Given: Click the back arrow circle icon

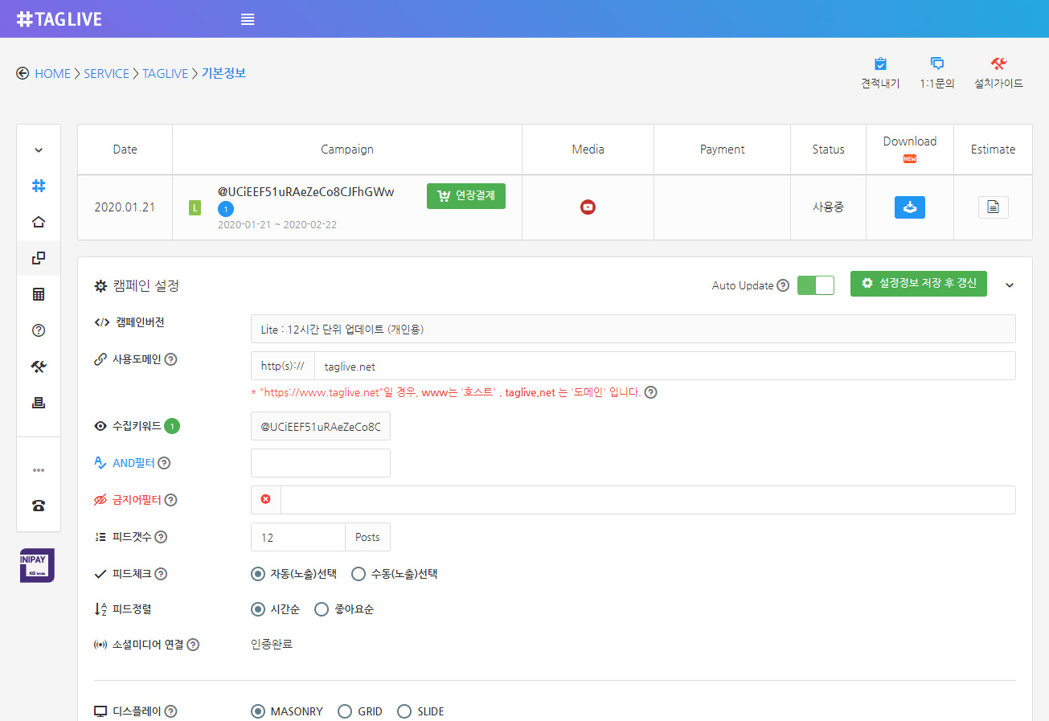Looking at the screenshot, I should [23, 73].
